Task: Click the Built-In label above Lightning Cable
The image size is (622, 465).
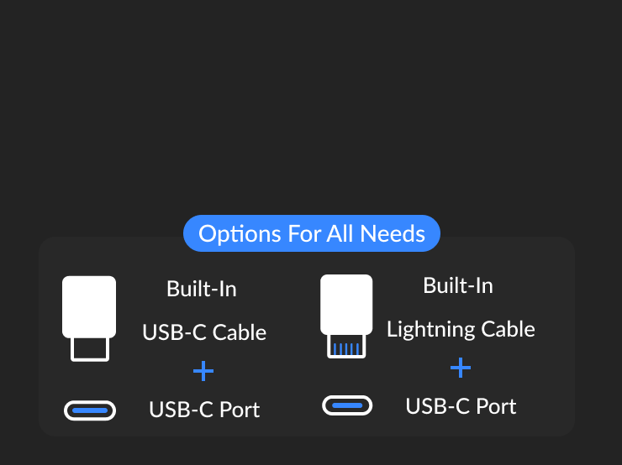Action: point(458,285)
